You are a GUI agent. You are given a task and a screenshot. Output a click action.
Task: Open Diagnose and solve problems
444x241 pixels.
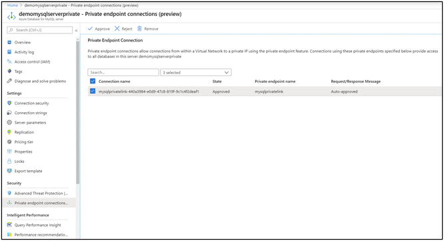coord(40,81)
